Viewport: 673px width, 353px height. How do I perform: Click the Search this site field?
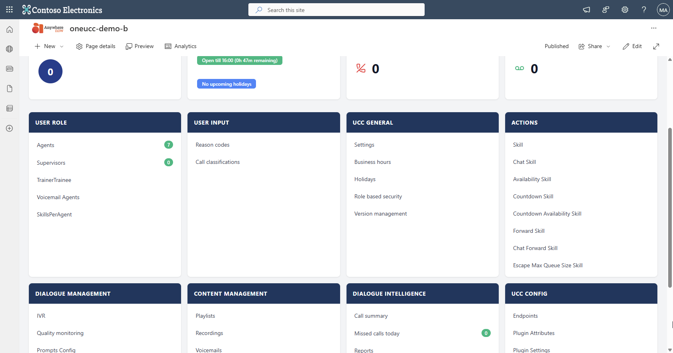(336, 10)
